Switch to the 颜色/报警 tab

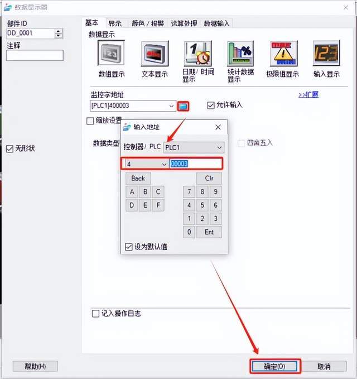coord(148,23)
